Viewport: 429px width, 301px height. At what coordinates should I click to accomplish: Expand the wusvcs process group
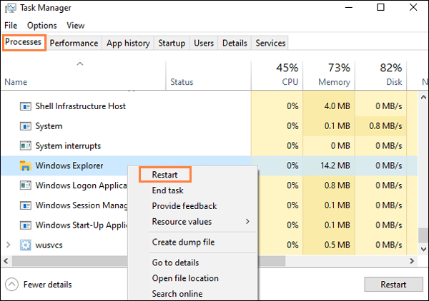click(x=8, y=245)
